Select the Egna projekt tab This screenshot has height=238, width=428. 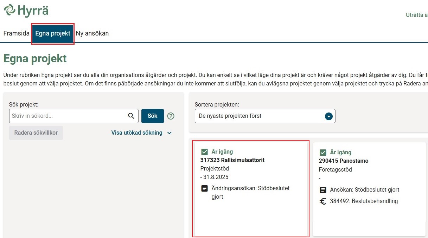[x=53, y=33]
